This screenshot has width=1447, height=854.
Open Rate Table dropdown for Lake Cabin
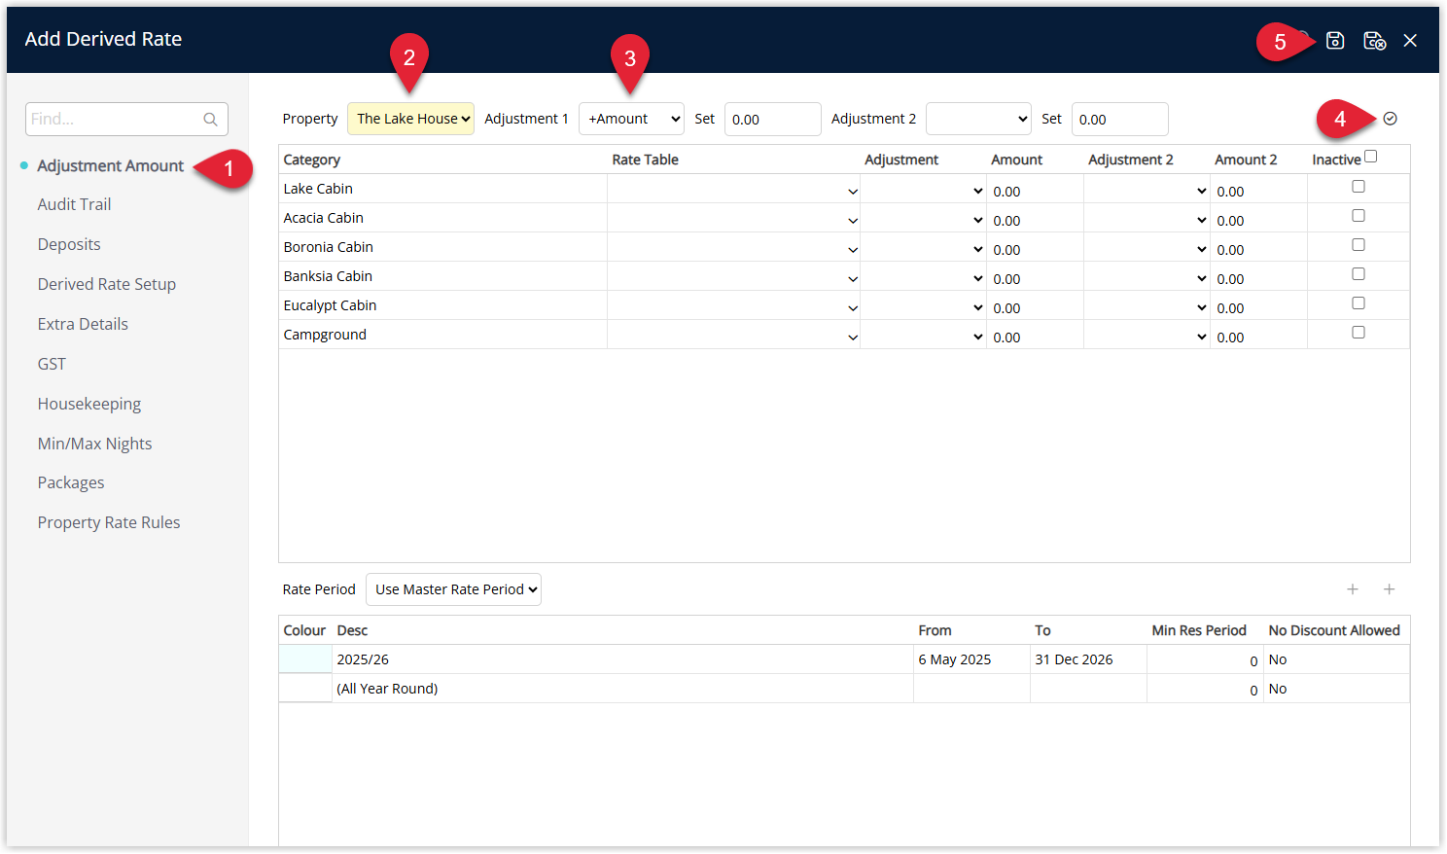pos(734,190)
